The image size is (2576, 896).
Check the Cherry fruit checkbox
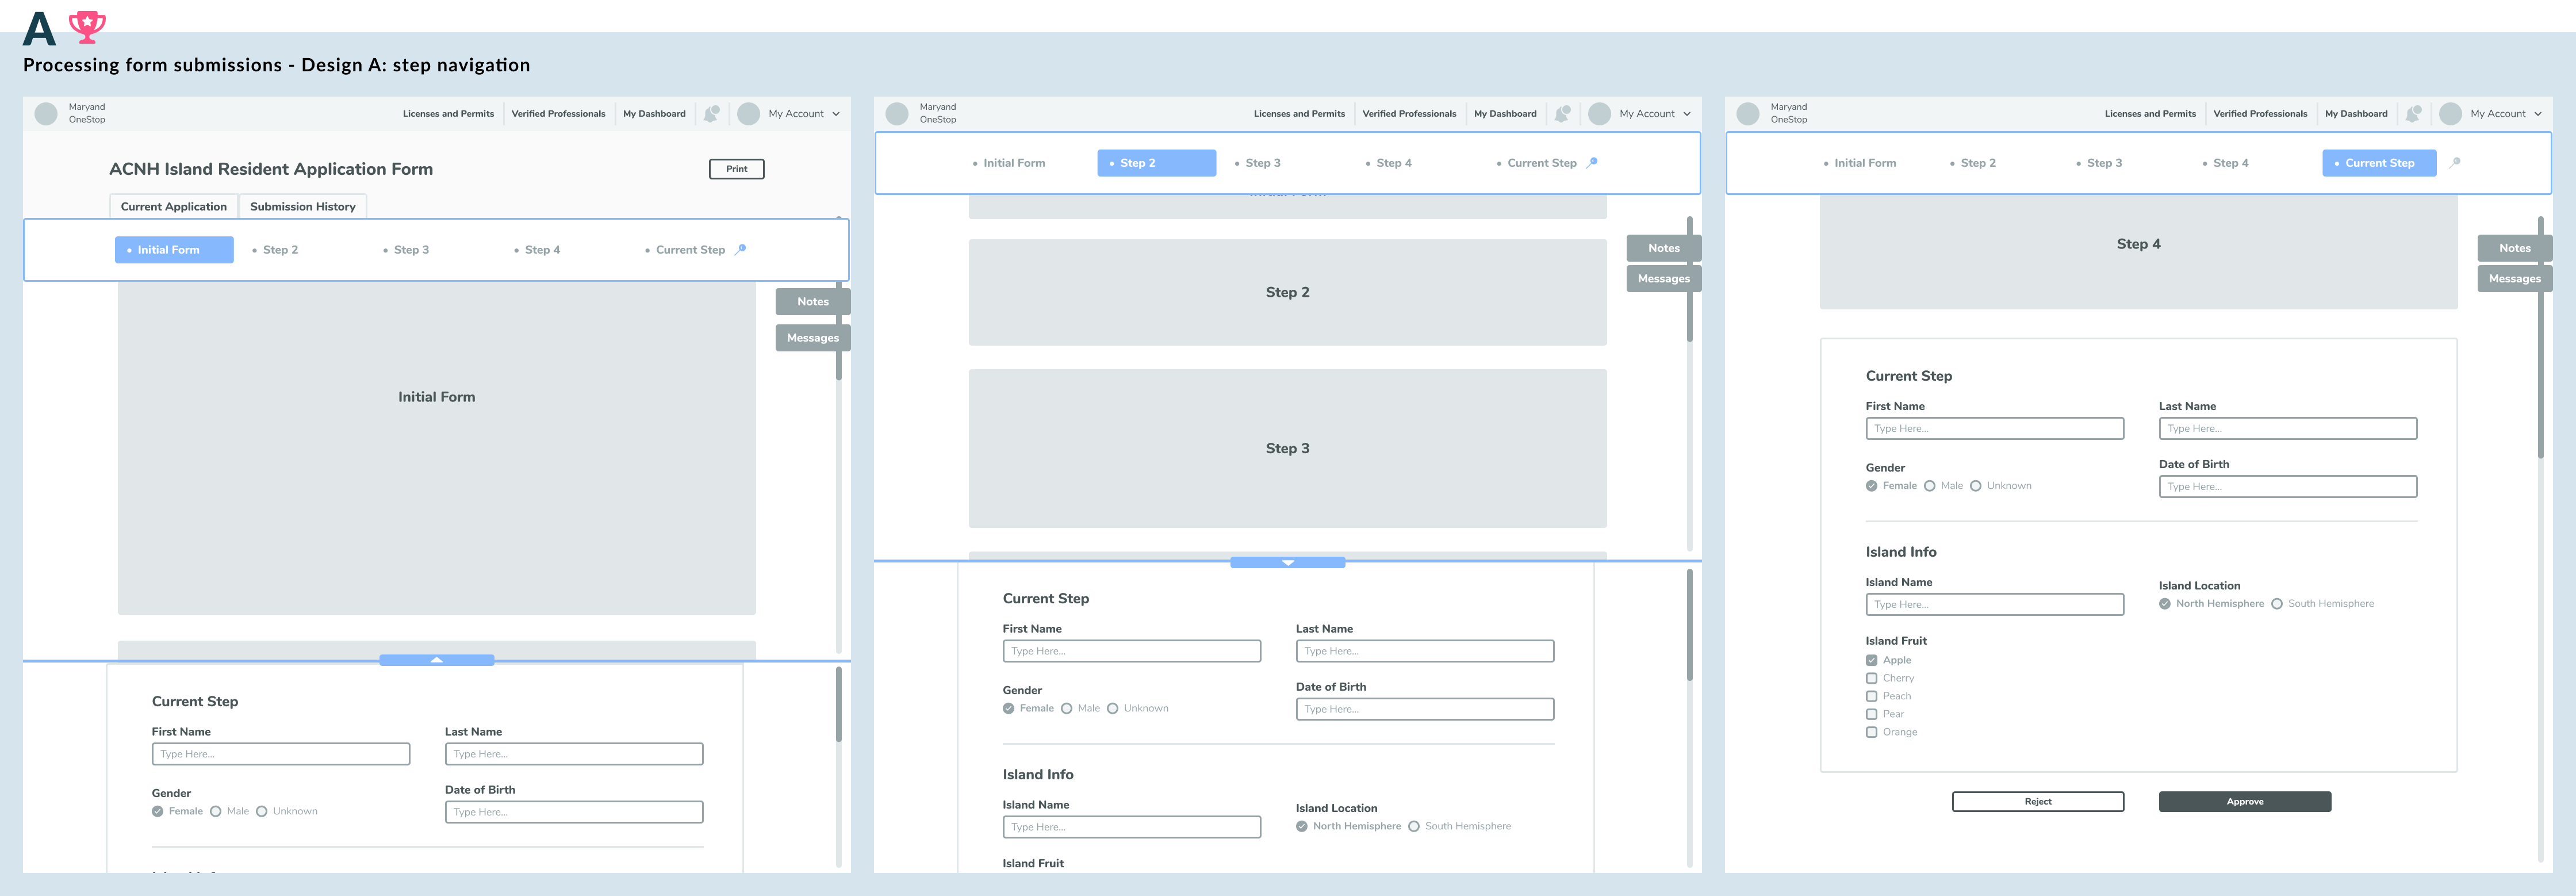[x=1872, y=678]
